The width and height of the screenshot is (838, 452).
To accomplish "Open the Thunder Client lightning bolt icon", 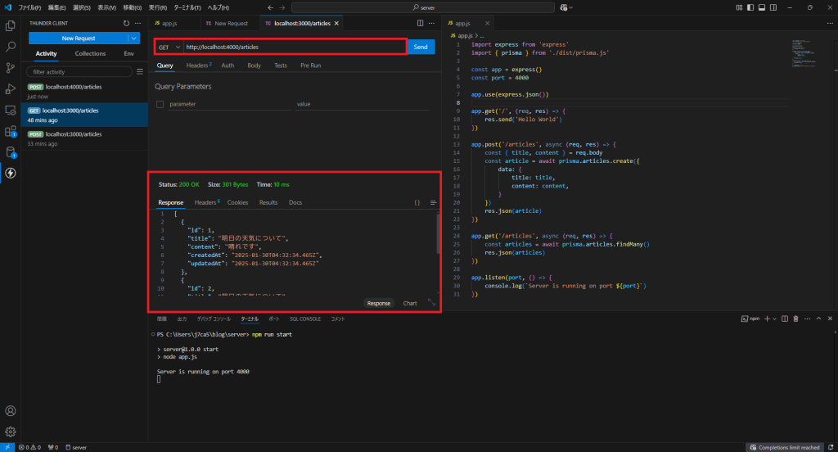I will 11,173.
